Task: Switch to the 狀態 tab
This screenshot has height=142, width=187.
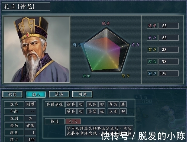Action: (x=12, y=94)
